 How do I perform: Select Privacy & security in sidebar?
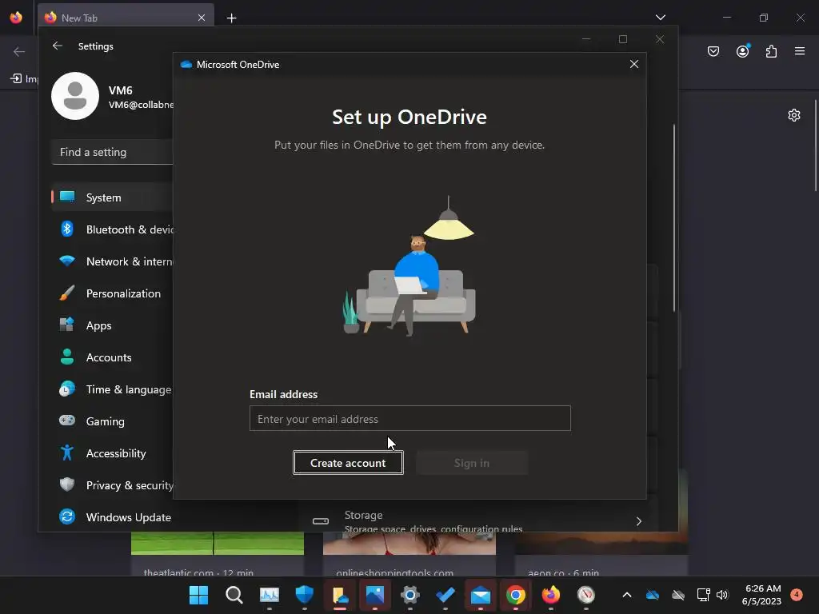tap(112, 485)
